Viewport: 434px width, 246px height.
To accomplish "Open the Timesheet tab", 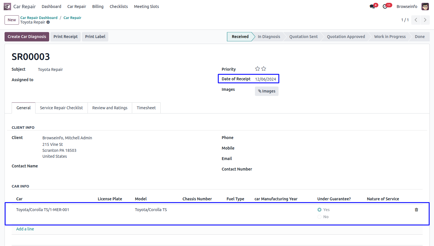I will point(146,108).
